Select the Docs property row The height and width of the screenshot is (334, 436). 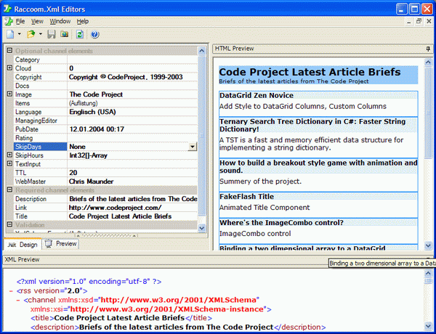pos(105,86)
